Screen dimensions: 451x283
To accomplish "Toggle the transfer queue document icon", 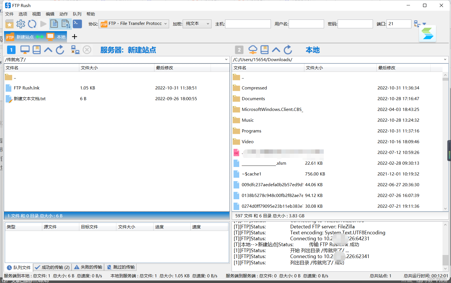I will point(66,24).
